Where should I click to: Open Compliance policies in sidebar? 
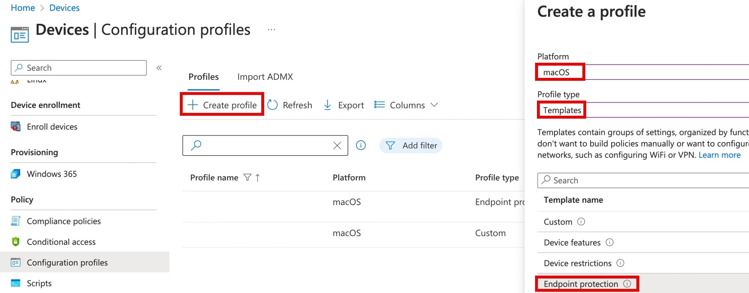point(64,221)
